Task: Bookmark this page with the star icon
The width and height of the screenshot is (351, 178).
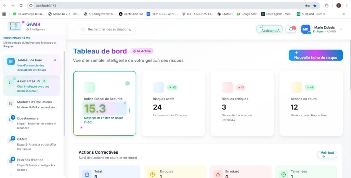Action: (x=315, y=6)
